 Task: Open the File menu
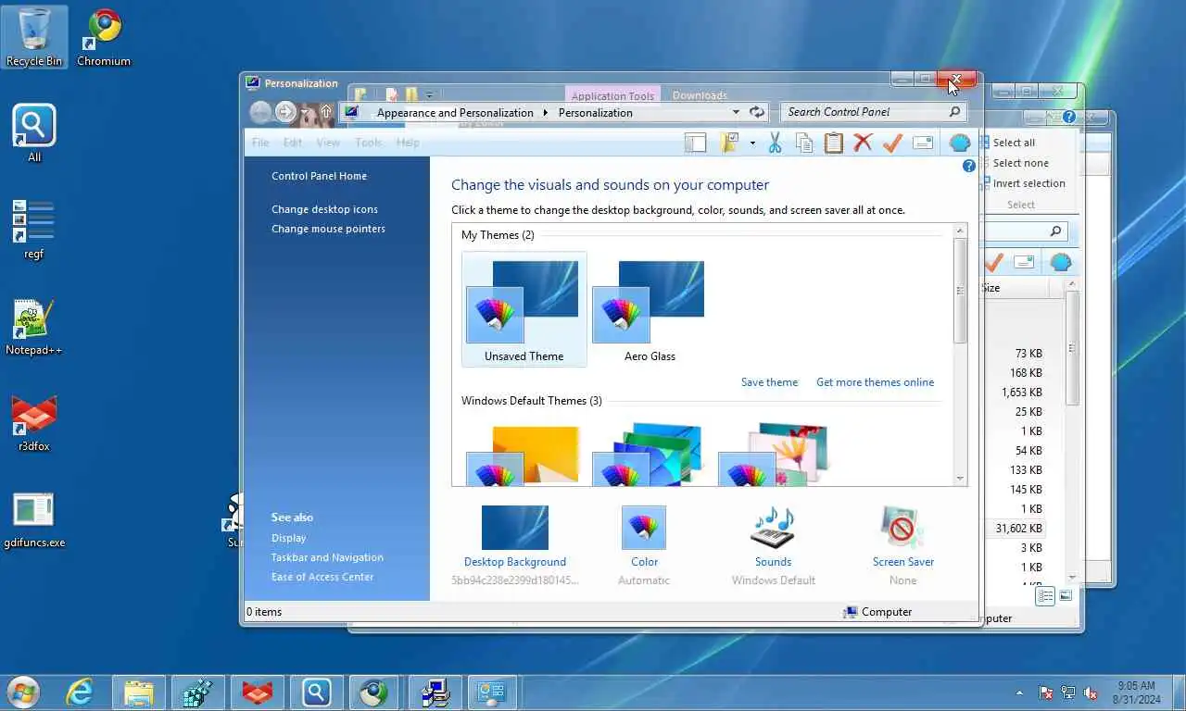[x=260, y=143]
